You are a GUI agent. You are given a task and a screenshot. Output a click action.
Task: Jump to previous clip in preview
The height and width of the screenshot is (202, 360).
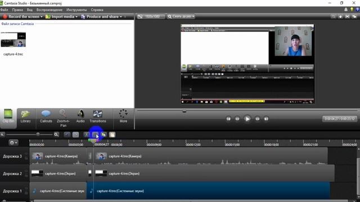pyautogui.click(x=228, y=119)
